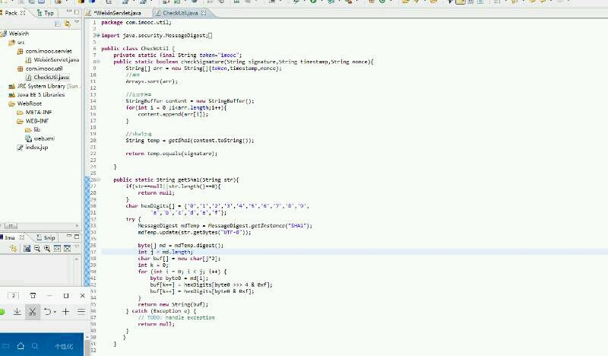The width and height of the screenshot is (608, 356).
Task: Zoom in in Image Preview
Action: tap(47, 249)
